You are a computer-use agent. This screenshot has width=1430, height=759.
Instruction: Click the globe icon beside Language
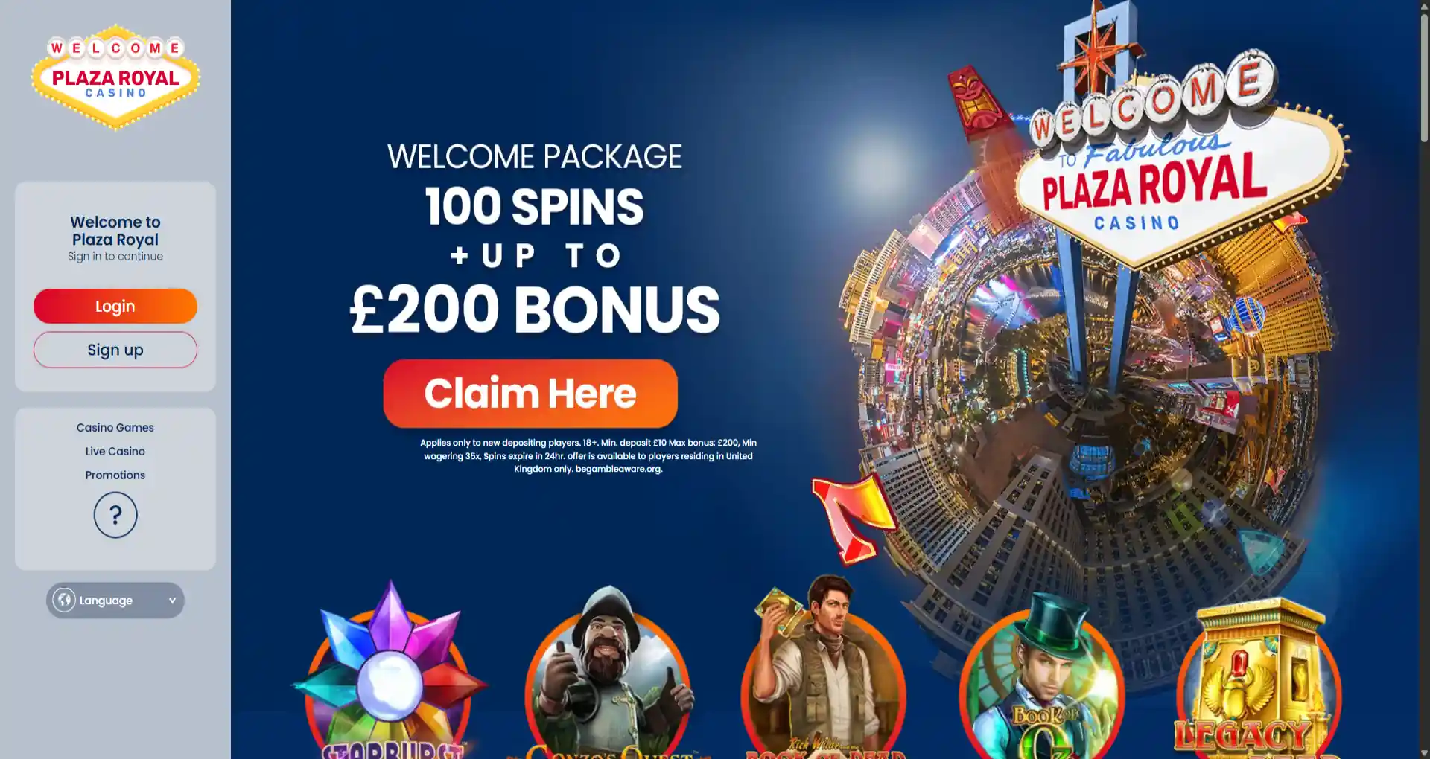coord(64,600)
